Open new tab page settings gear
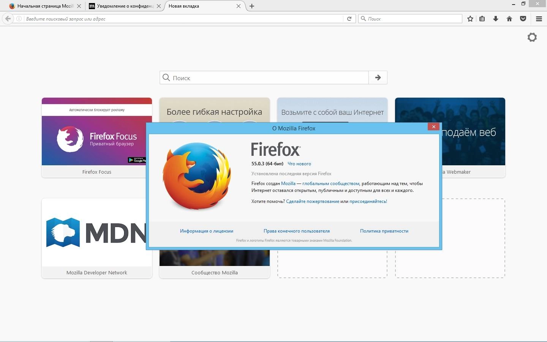The height and width of the screenshot is (342, 547). [x=532, y=37]
